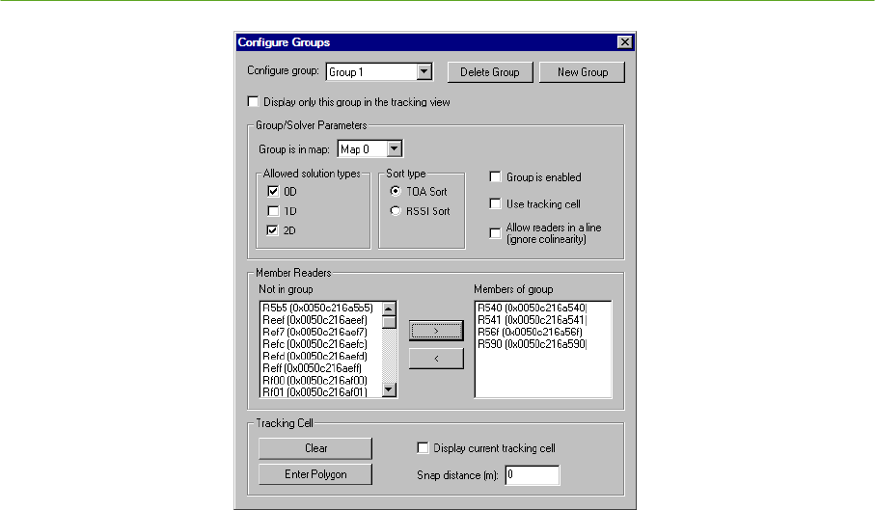Click the Clear tracking cell button
The height and width of the screenshot is (510, 875).
click(x=315, y=448)
